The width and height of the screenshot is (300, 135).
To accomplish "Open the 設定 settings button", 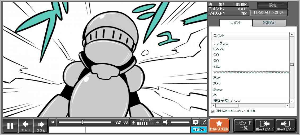I will tap(272, 5).
